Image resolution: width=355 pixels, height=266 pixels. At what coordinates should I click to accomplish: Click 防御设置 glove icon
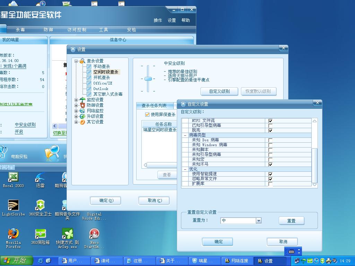pos(83,105)
